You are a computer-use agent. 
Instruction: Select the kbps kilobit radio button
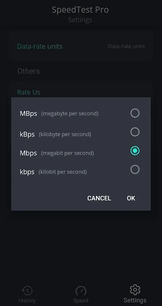(135, 169)
